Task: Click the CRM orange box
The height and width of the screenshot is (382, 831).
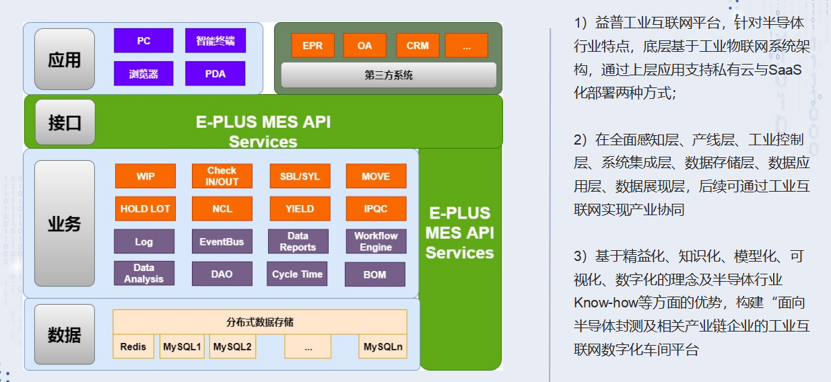Action: 418,46
